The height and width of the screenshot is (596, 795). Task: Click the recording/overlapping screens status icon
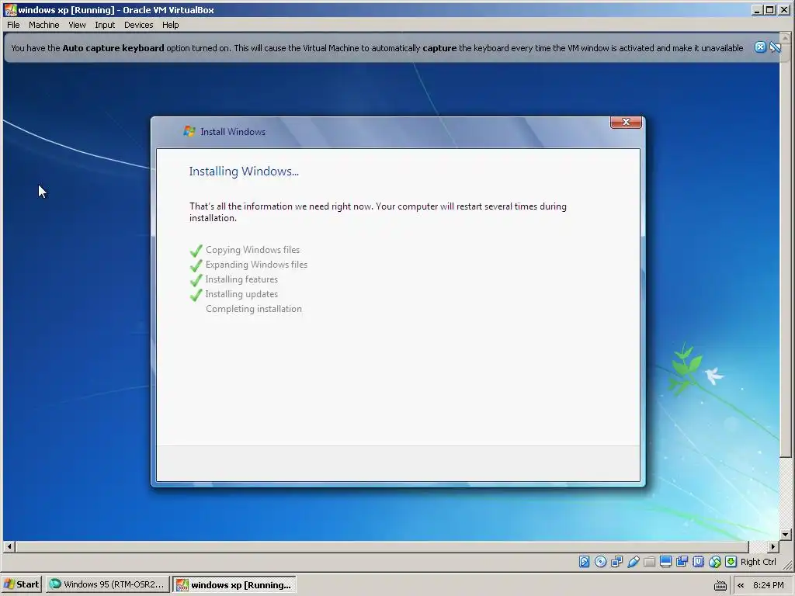point(682,562)
